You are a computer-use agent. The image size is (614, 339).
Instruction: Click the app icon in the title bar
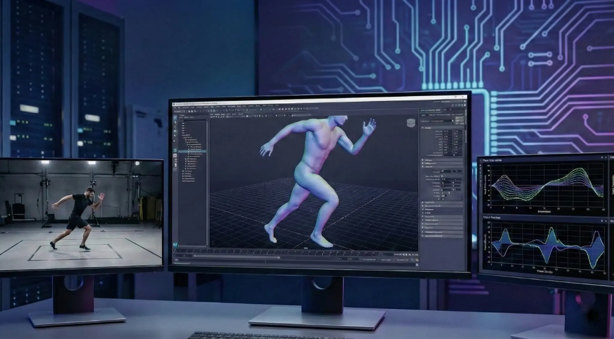(174, 104)
